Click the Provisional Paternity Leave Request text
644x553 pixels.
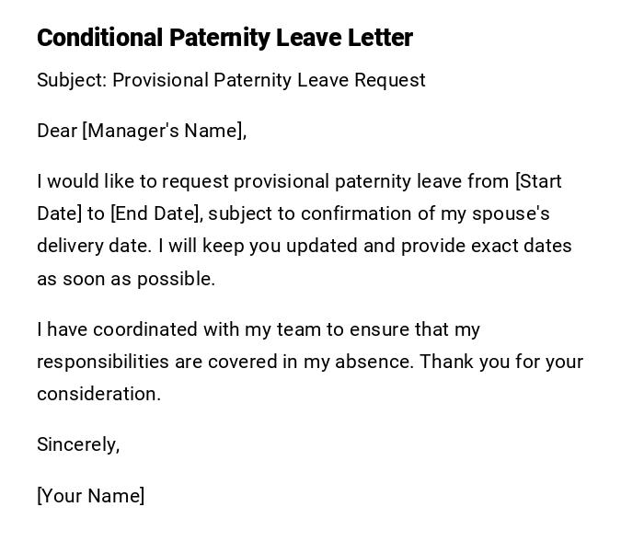pyautogui.click(x=269, y=80)
